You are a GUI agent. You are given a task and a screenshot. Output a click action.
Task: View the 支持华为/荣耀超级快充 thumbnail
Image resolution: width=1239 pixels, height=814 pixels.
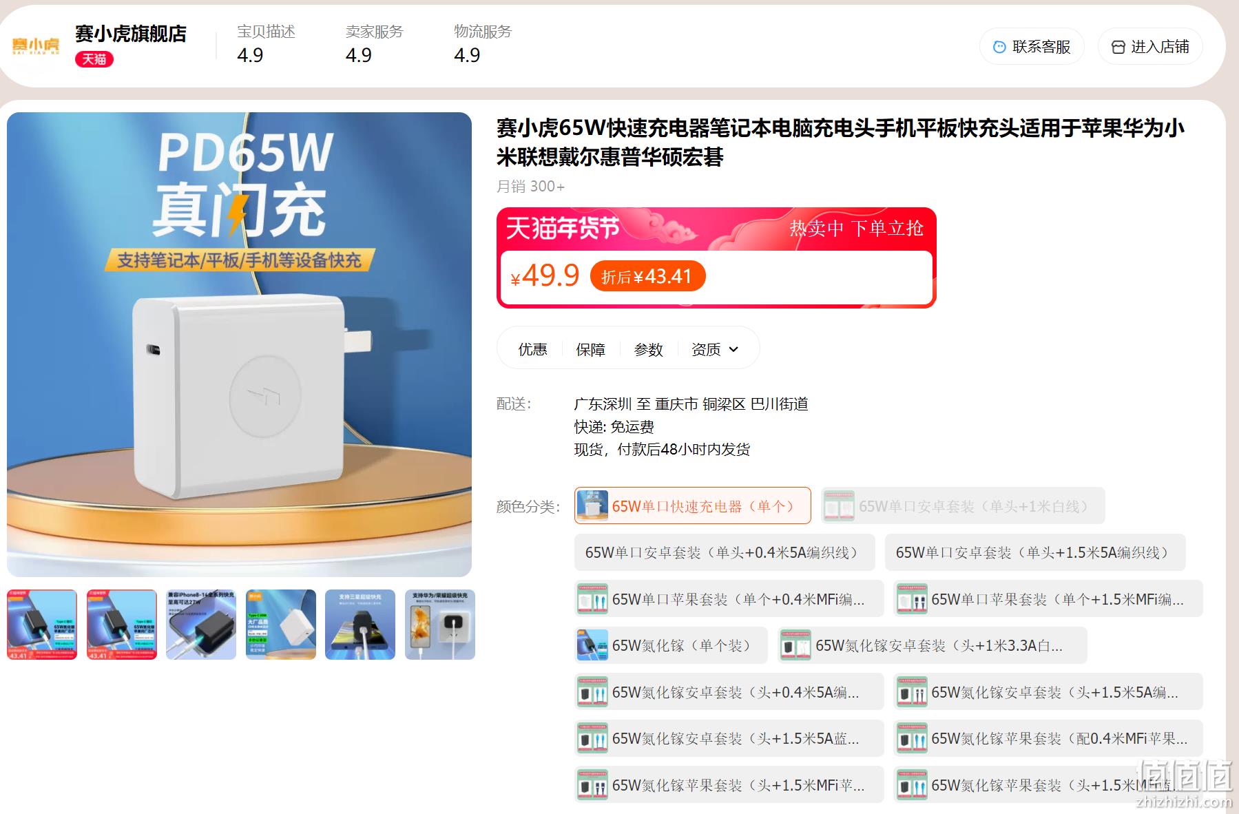pos(440,625)
